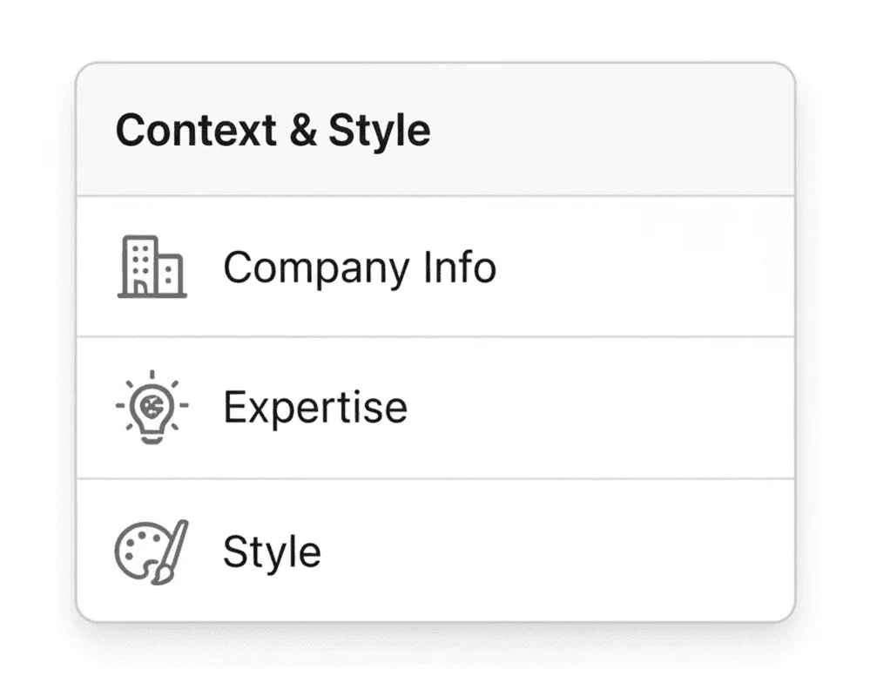Image resolution: width=870 pixels, height=697 pixels.
Task: Select the Expertise lightbulb icon
Action: (x=151, y=406)
